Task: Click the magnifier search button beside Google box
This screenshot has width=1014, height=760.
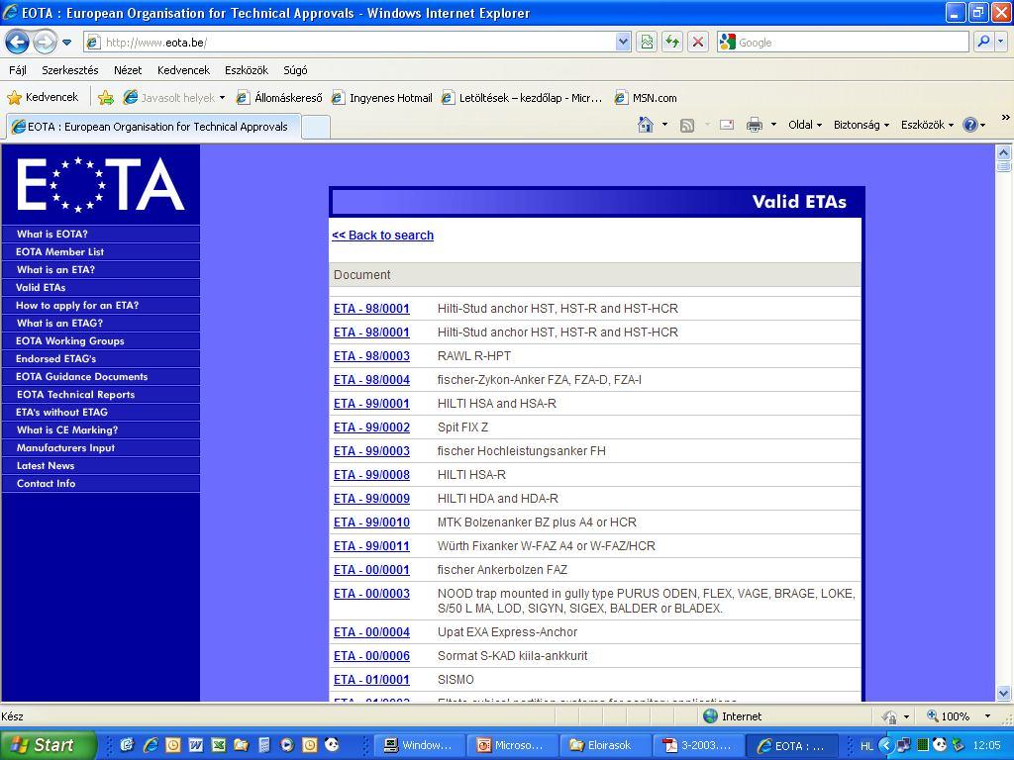Action: (983, 43)
